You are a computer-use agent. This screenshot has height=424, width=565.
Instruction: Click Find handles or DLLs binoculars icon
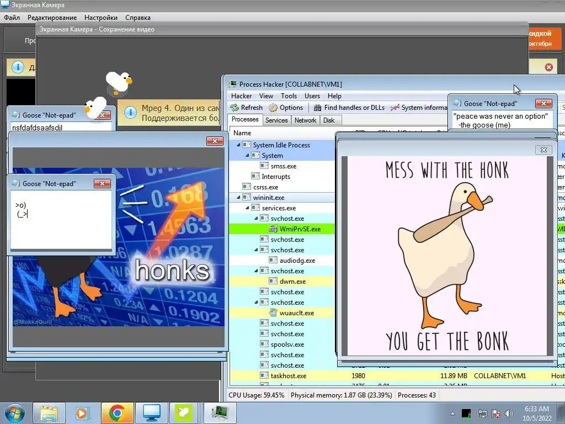[317, 108]
